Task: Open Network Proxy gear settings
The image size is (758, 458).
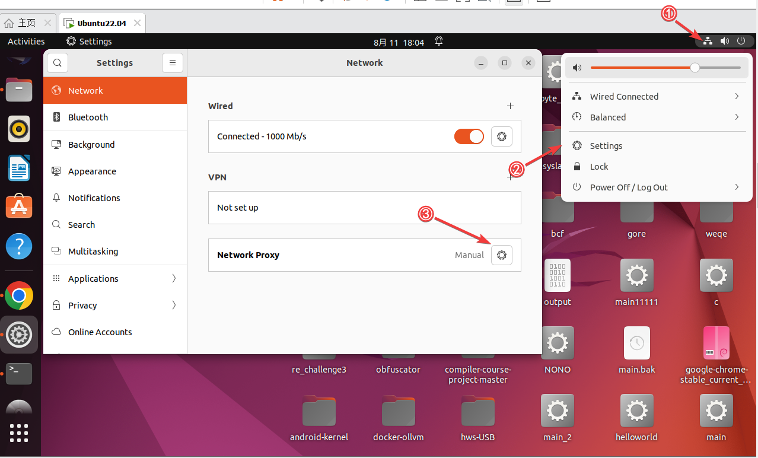Action: (502, 255)
